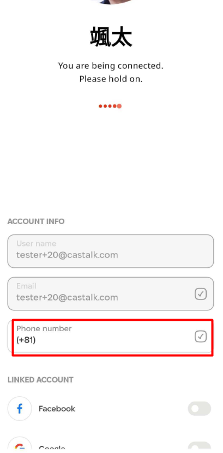223x453 pixels.
Task: Click the "You are being connected" message
Action: coord(111,66)
